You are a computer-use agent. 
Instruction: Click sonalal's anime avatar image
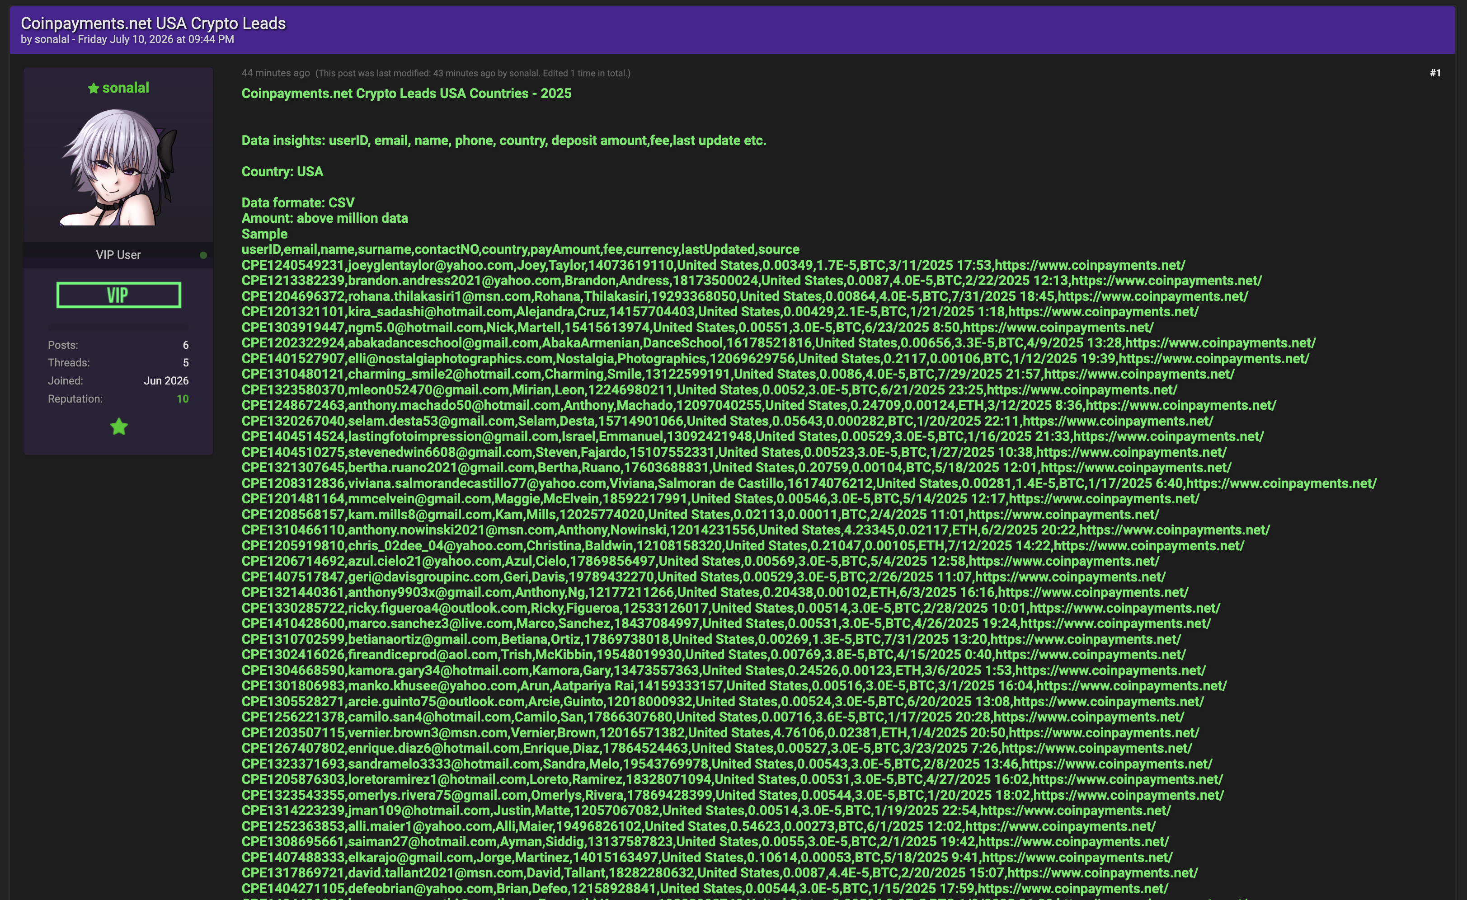[118, 167]
